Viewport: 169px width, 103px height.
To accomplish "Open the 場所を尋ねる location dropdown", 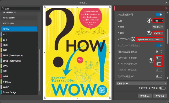I will coord(141,83).
